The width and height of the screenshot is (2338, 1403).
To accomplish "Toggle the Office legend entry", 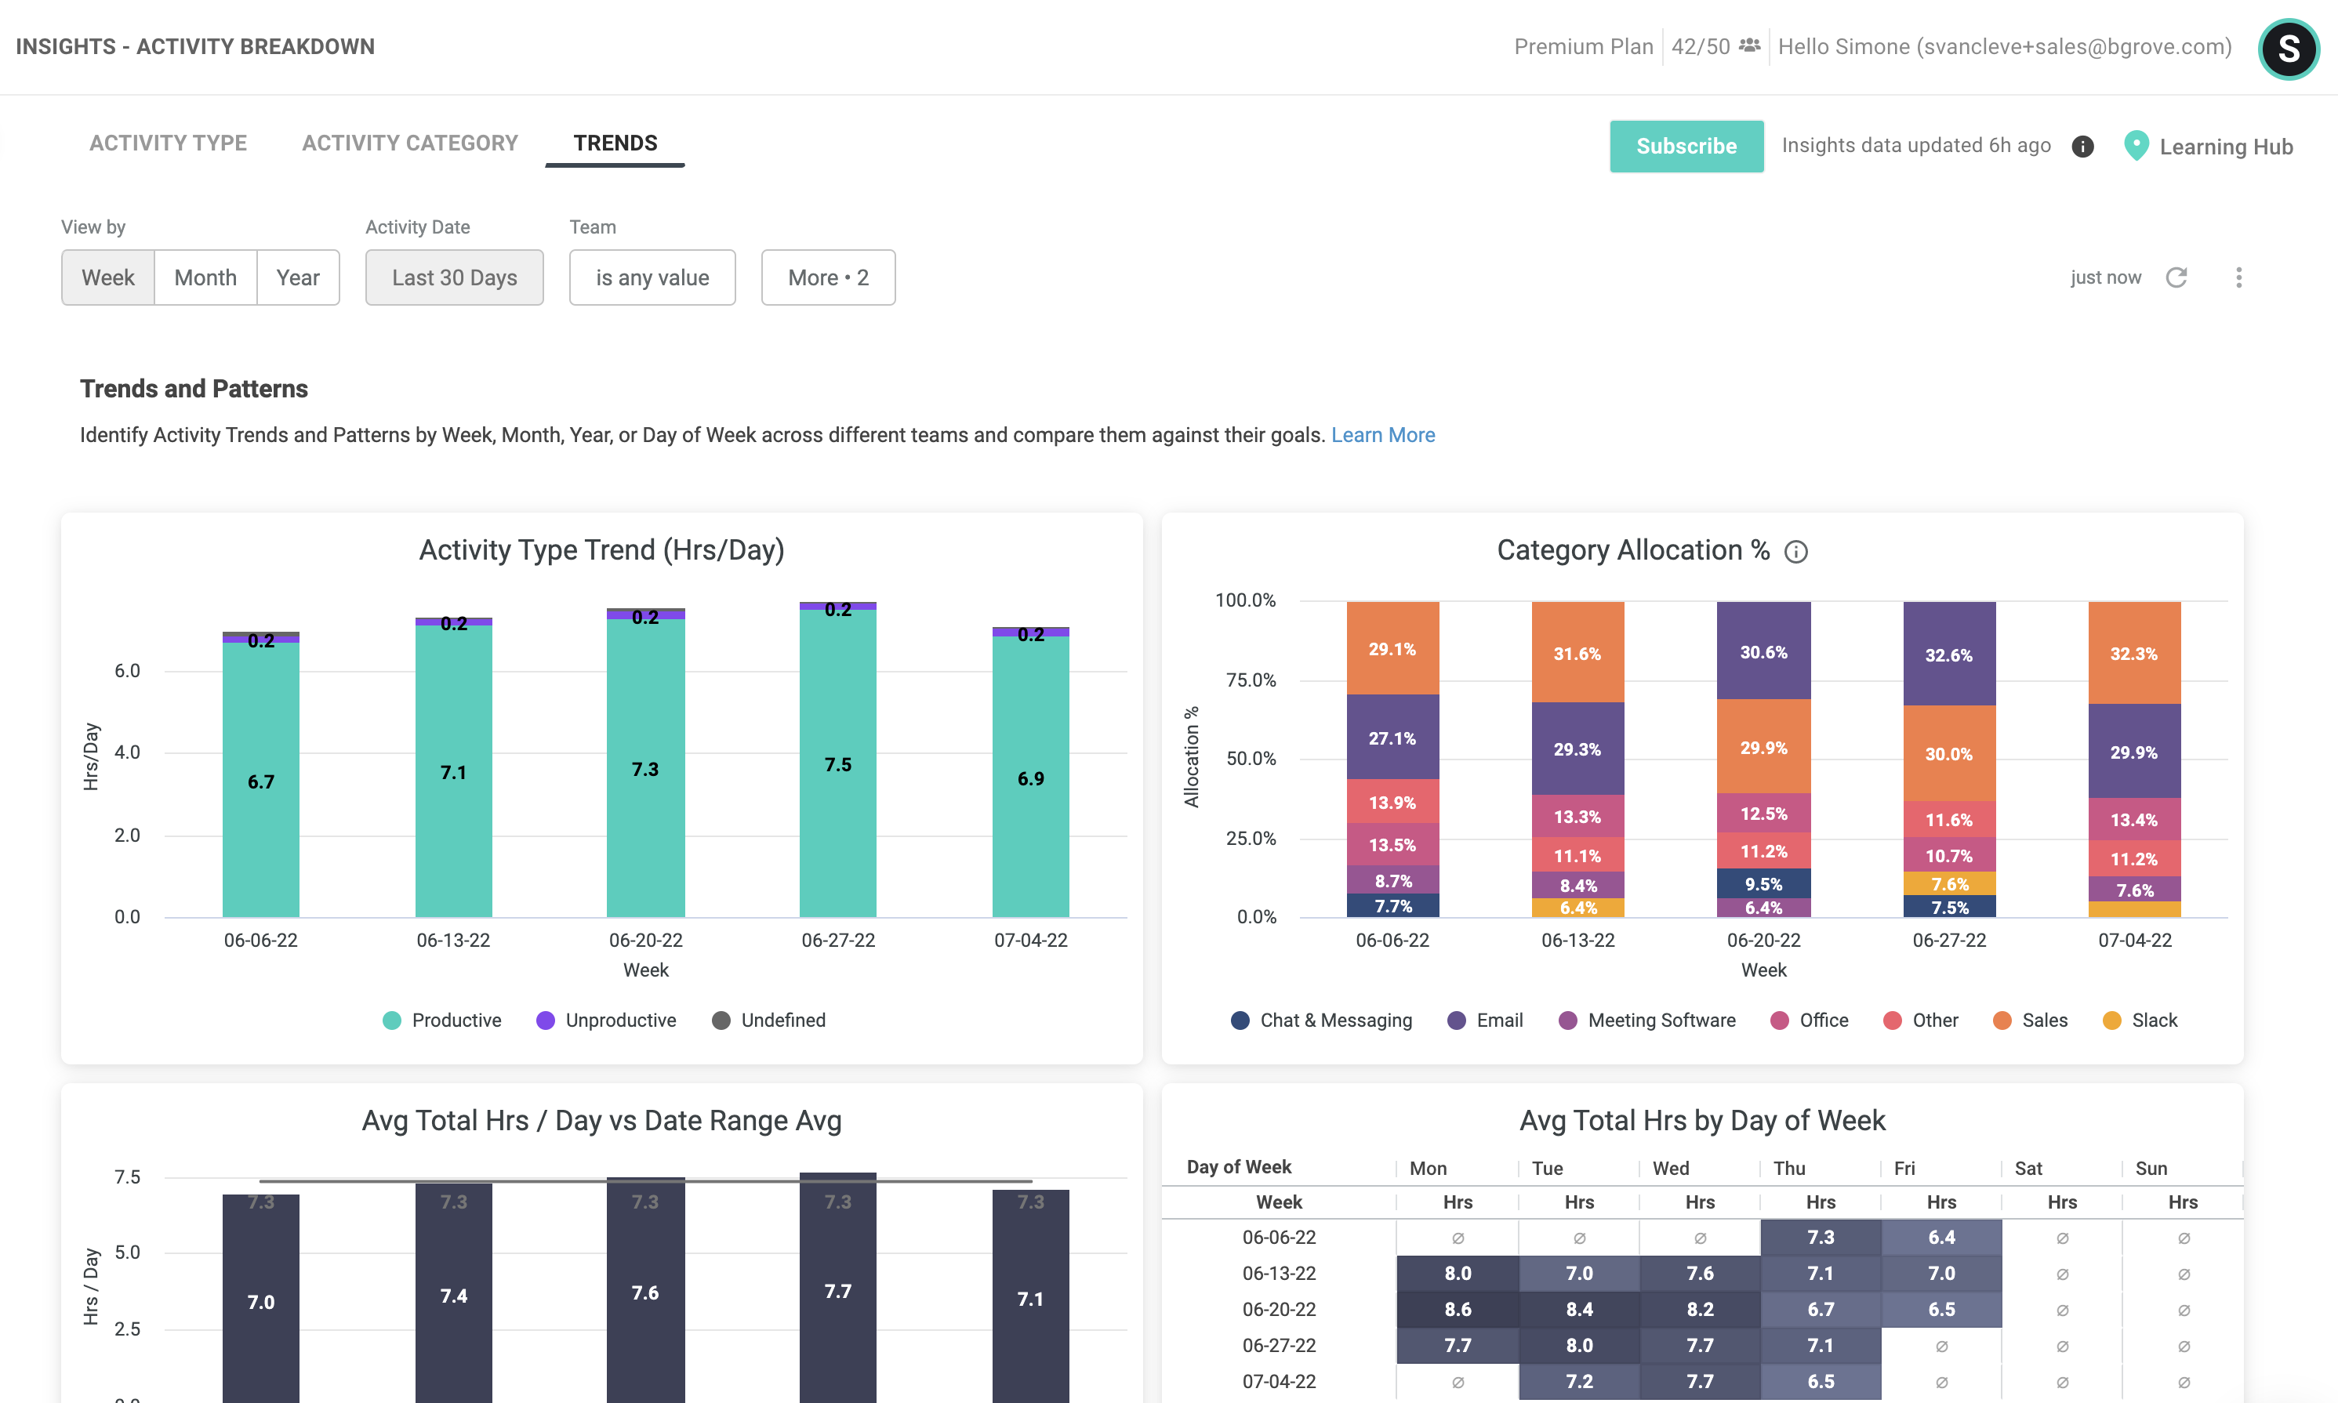I will pyautogui.click(x=1809, y=1020).
